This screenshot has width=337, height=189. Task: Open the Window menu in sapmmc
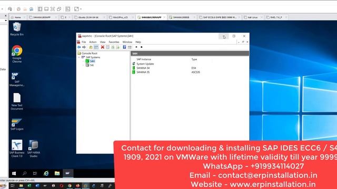(127, 42)
